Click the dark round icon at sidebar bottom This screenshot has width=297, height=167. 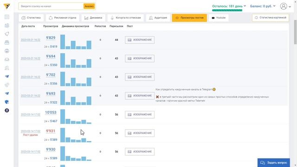tap(7, 110)
